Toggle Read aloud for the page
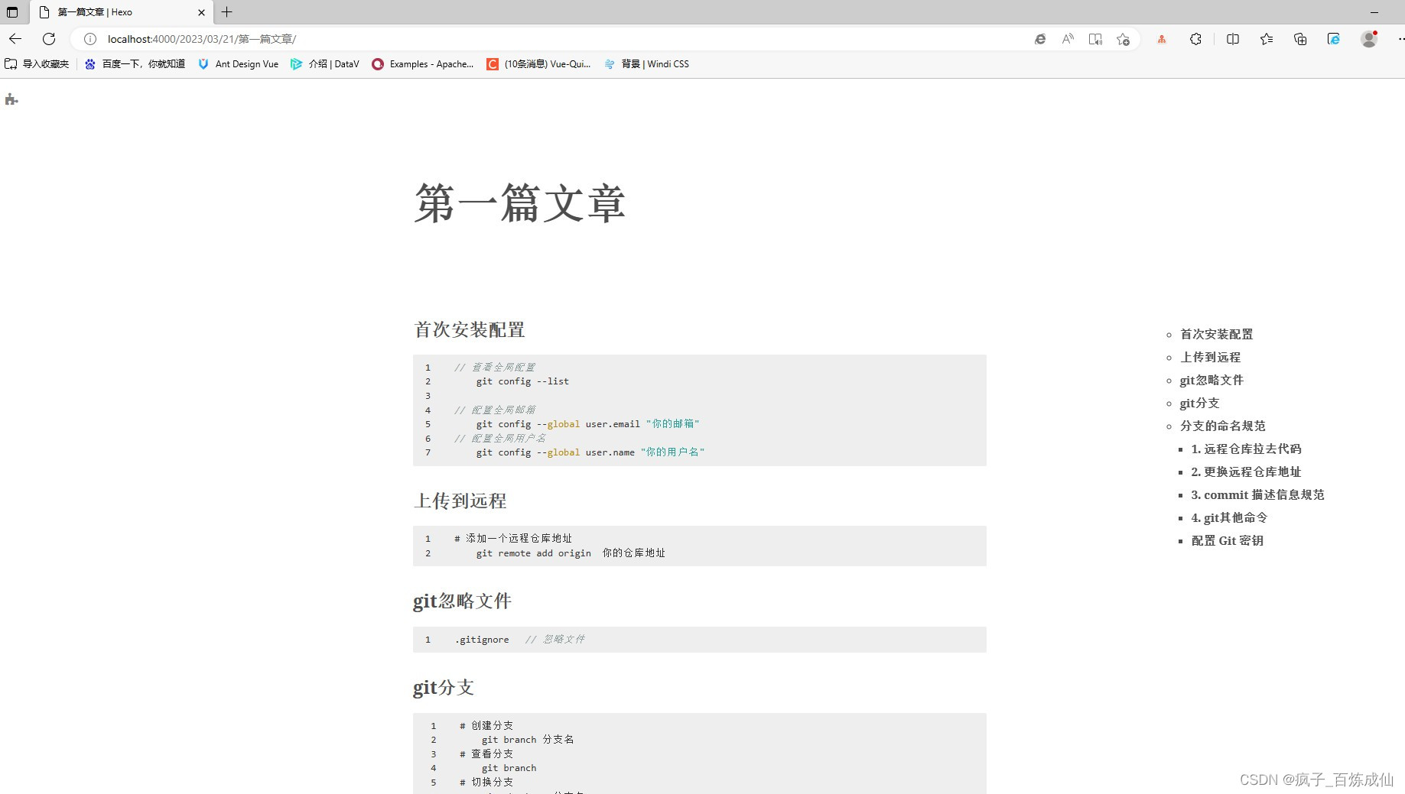This screenshot has width=1405, height=794. pos(1068,39)
